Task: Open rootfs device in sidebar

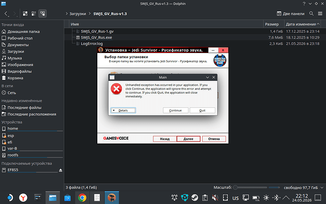Action: 32,155
